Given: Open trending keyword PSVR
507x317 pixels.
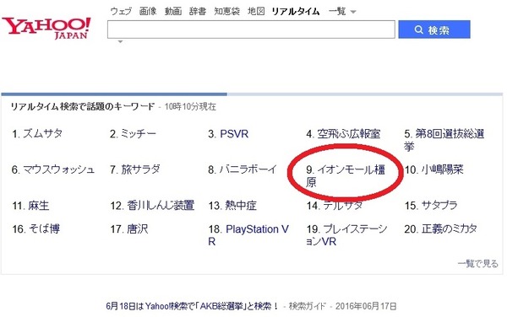Looking at the screenshot, I should pos(234,134).
